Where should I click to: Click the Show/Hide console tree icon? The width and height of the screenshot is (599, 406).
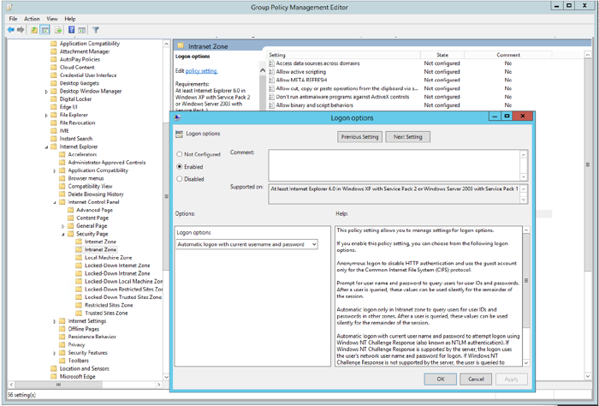pos(46,29)
